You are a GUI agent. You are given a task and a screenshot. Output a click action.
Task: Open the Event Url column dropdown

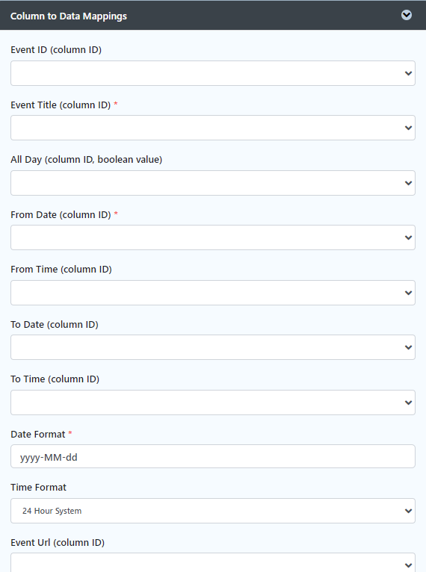click(213, 563)
